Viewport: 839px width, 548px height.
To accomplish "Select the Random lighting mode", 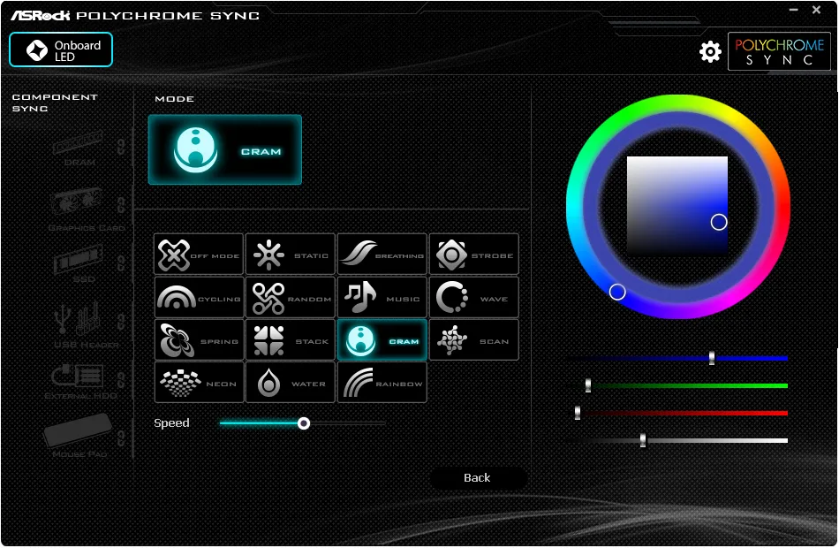I will coord(291,297).
